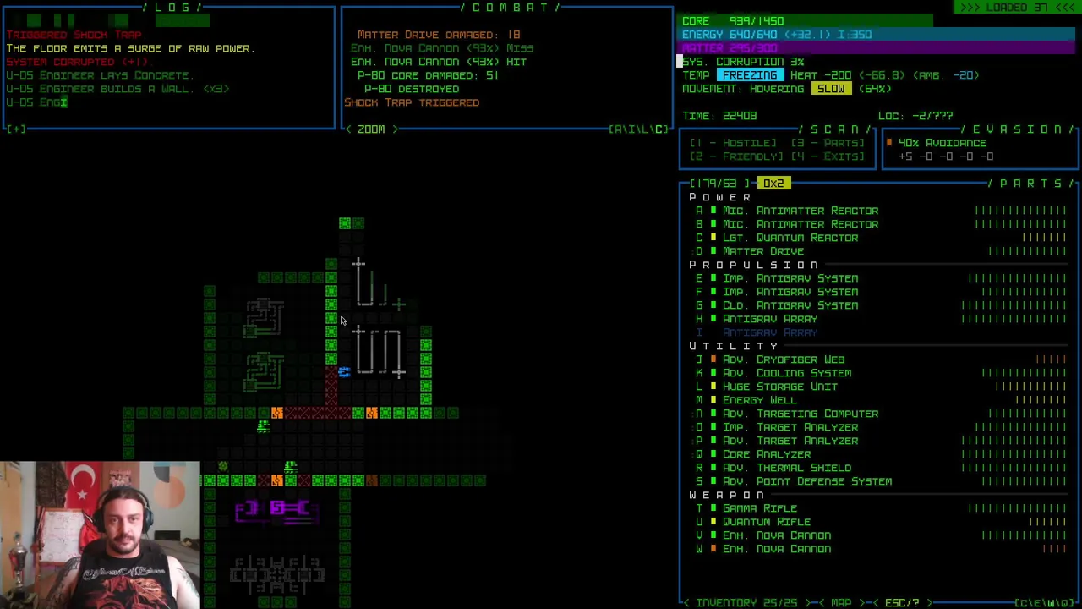Click the ENERGY 640/640 bar
This screenshot has height=609, width=1082.
878,35
